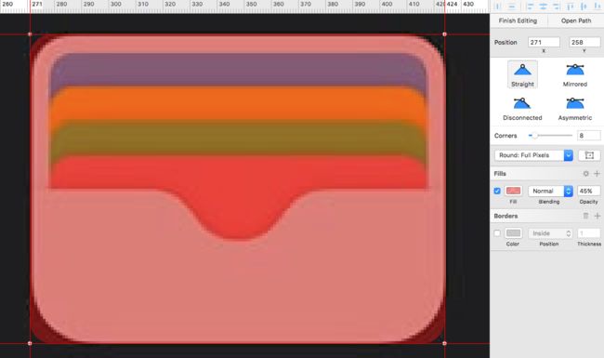Image resolution: width=604 pixels, height=358 pixels.
Task: Delete border with the Borders trash icon
Action: (585, 216)
